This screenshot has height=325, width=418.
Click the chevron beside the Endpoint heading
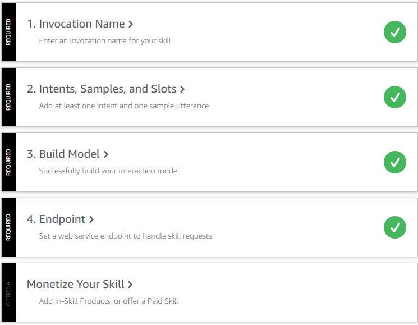pyautogui.click(x=91, y=219)
